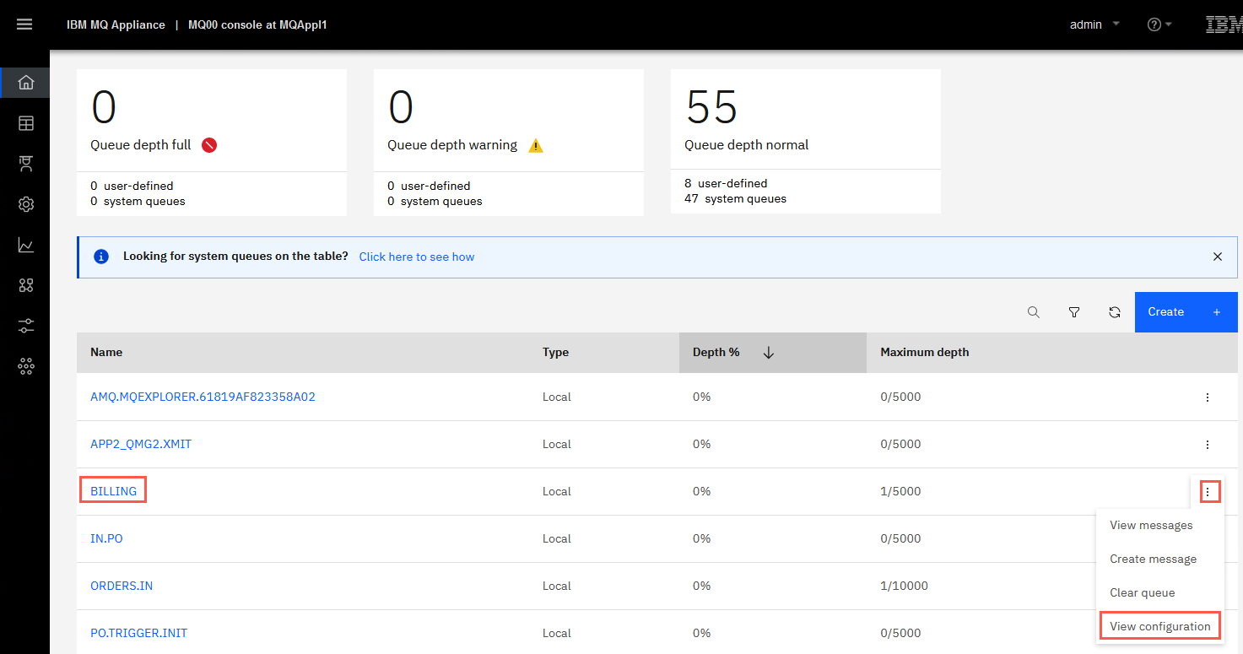Screen dimensions: 1243x654
Task: Open the table/manage view in sidebar
Action: [x=26, y=123]
